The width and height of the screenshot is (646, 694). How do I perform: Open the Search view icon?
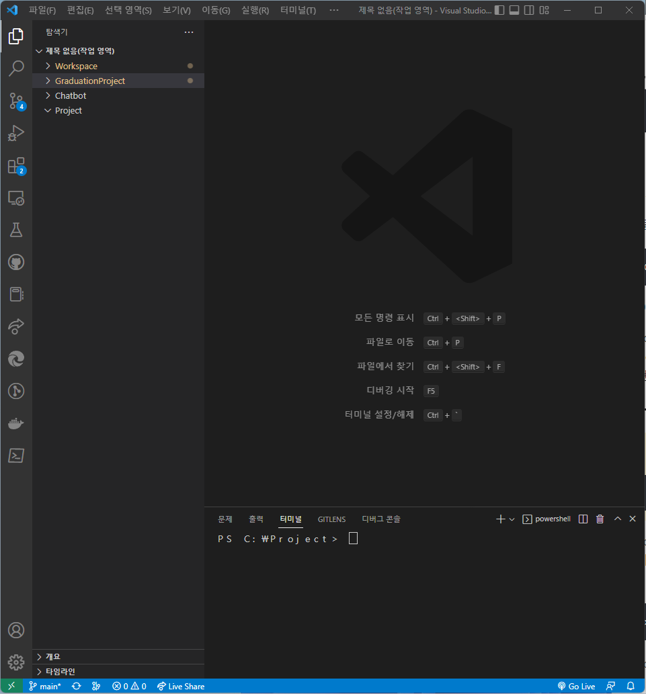point(16,69)
